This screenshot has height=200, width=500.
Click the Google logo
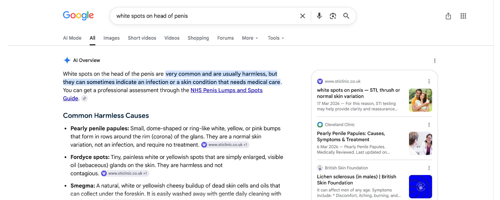[78, 16]
